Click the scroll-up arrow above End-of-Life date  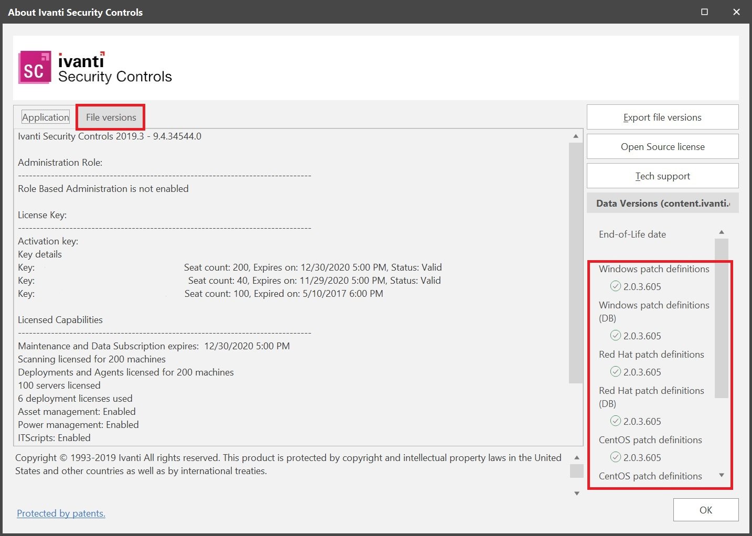[722, 231]
